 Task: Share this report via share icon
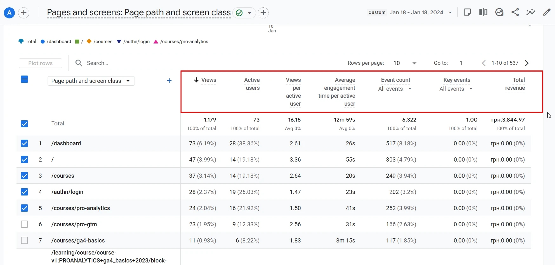[x=515, y=12]
